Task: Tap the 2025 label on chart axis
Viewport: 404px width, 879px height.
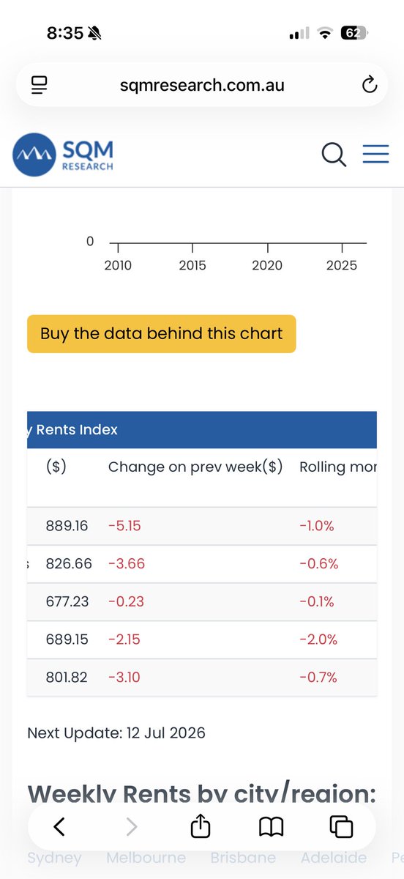Action: point(342,265)
